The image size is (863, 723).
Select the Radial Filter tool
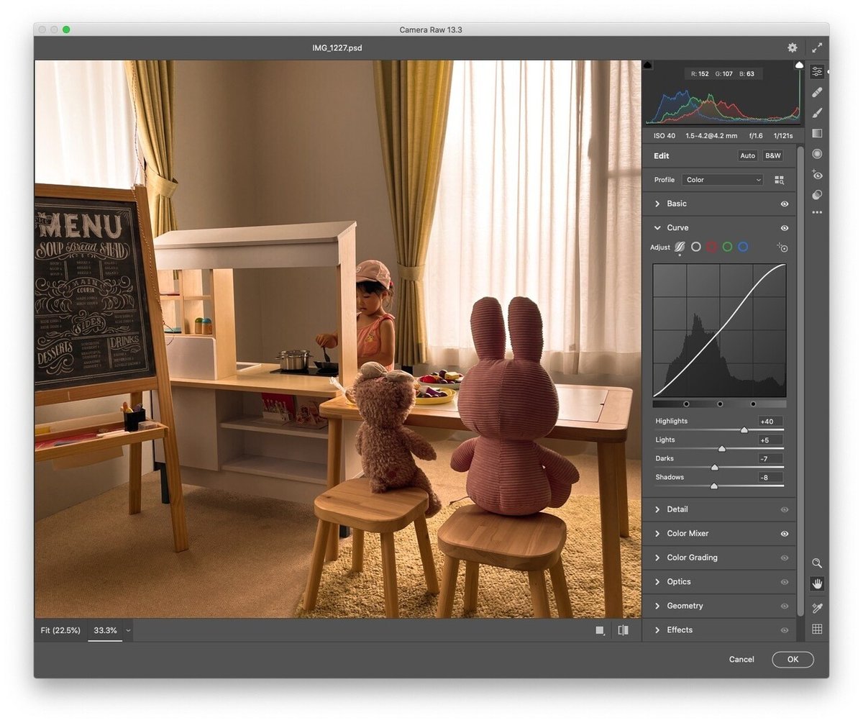pos(817,153)
